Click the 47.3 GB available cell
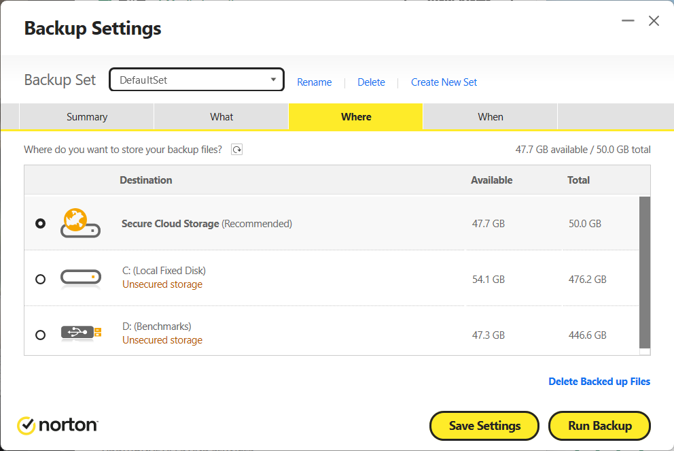The width and height of the screenshot is (674, 451). click(x=489, y=335)
